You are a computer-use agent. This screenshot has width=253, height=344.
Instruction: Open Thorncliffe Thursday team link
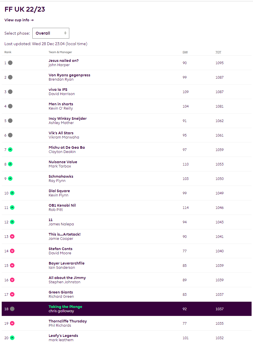pos(68,321)
